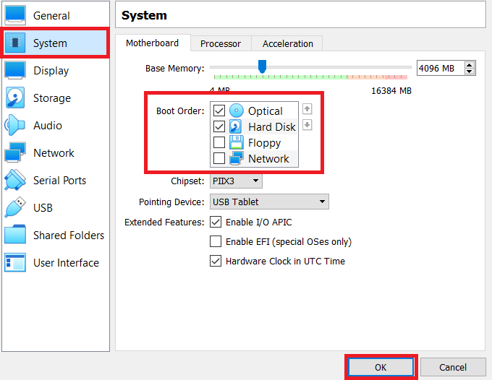Click the User Interface icon
This screenshot has width=492, height=380.
(15, 262)
